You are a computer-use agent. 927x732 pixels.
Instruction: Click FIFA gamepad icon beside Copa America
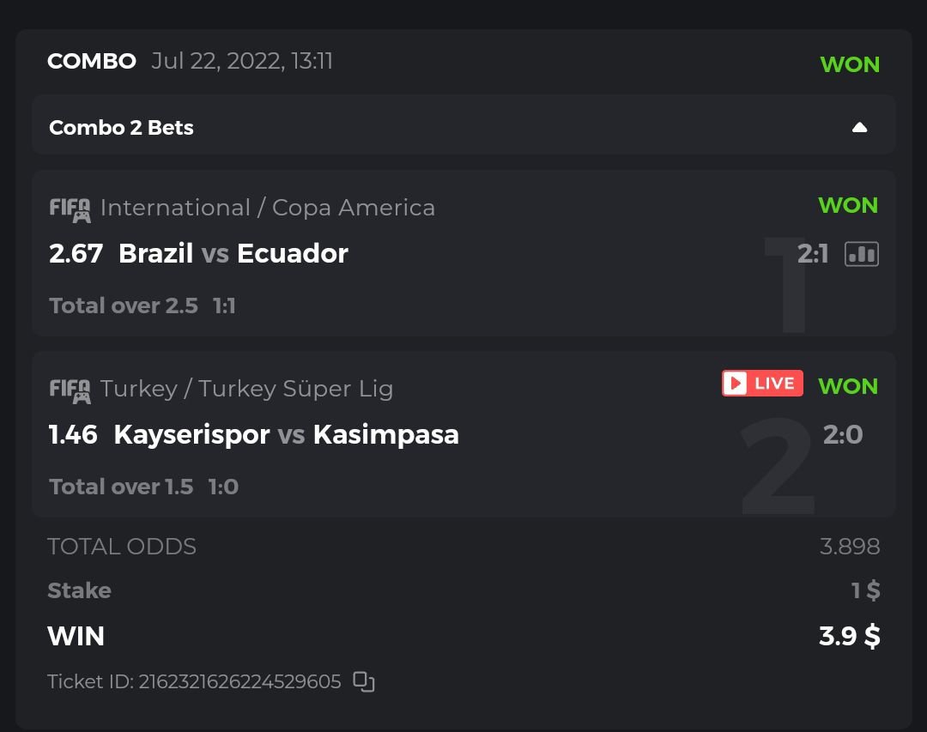[70, 209]
